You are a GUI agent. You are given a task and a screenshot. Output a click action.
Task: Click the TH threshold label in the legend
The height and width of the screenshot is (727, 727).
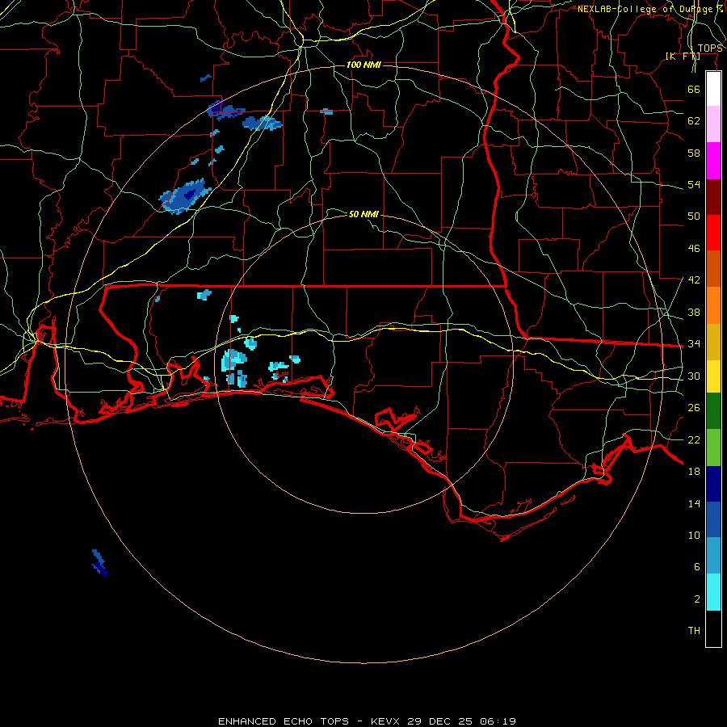pyautogui.click(x=694, y=631)
